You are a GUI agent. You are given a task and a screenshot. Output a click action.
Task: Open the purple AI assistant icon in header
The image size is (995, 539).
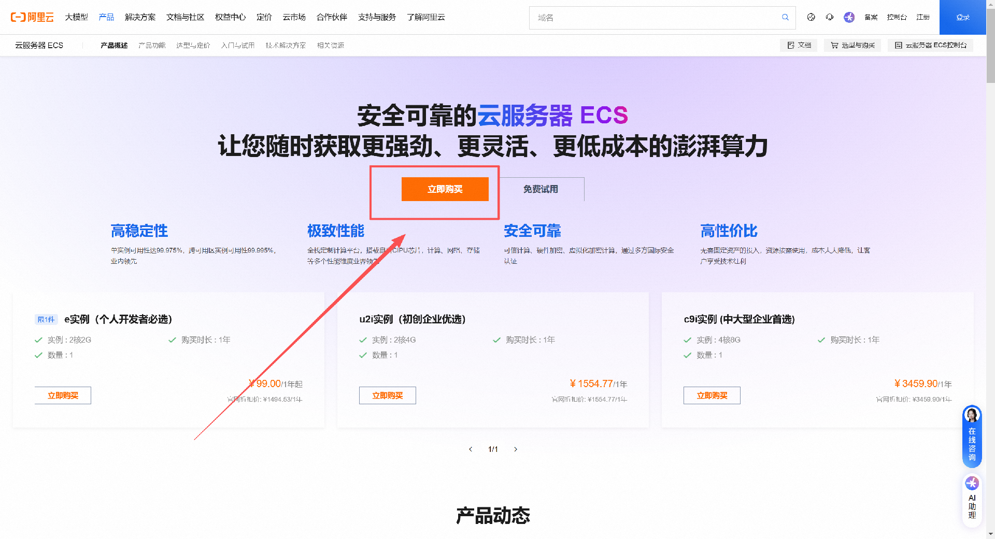click(x=849, y=17)
